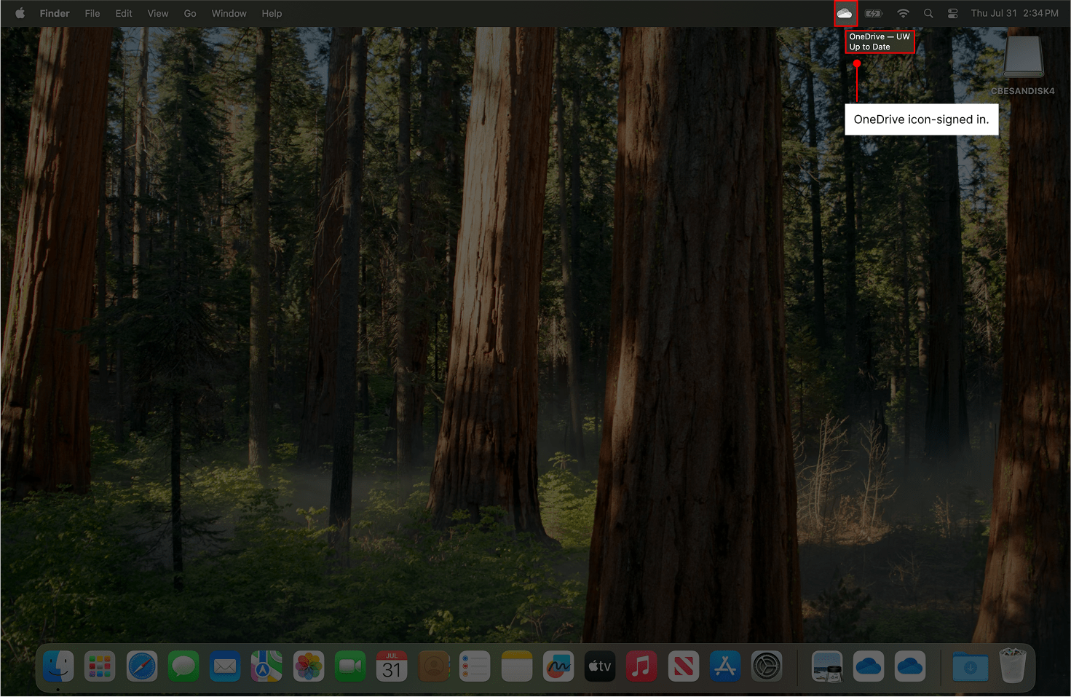This screenshot has height=697, width=1071.
Task: Open the Go menu
Action: pos(190,13)
